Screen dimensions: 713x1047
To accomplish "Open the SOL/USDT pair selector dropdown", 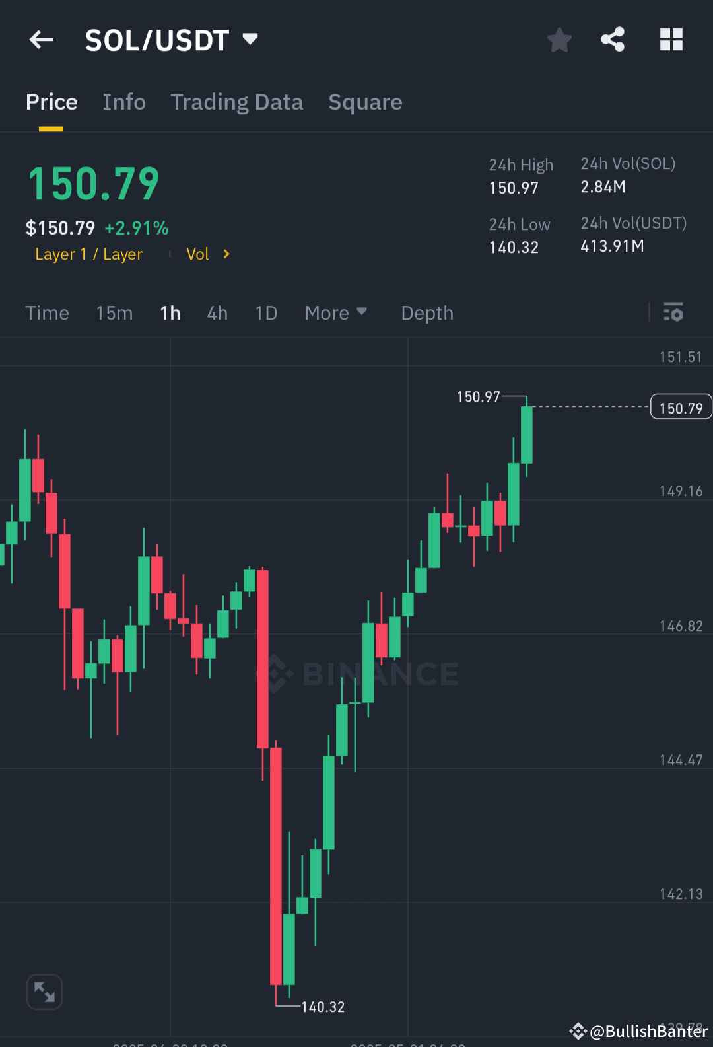I will (250, 40).
